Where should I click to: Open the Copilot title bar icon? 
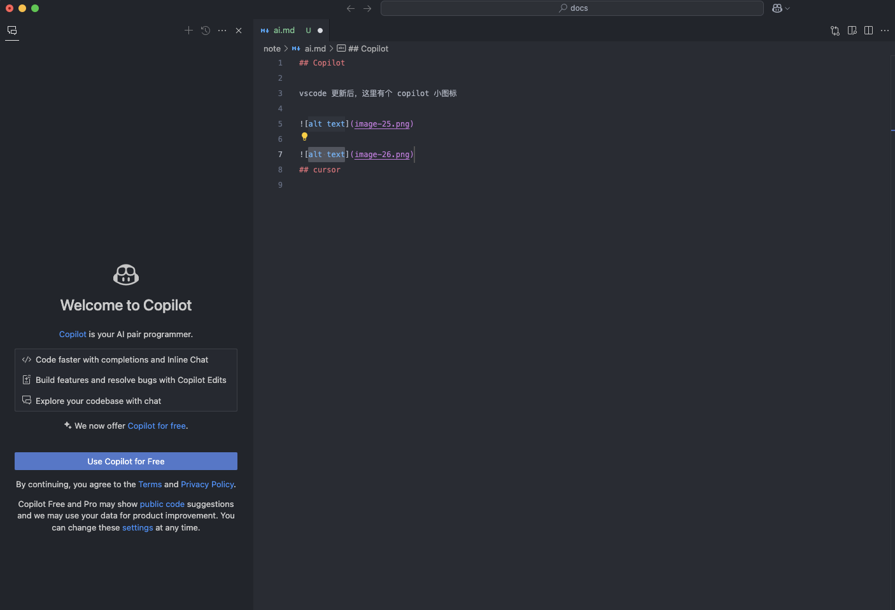[777, 8]
